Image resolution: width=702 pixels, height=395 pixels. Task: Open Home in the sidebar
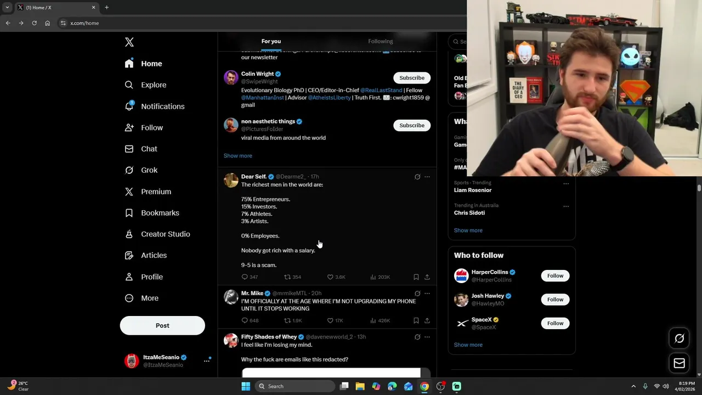coord(143,64)
